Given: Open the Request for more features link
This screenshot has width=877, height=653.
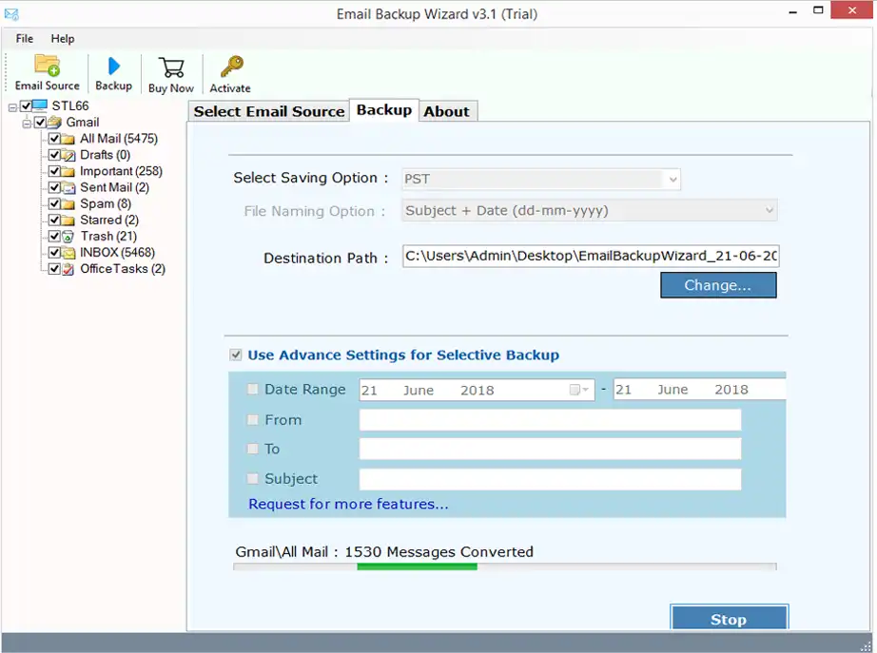Looking at the screenshot, I should [348, 504].
